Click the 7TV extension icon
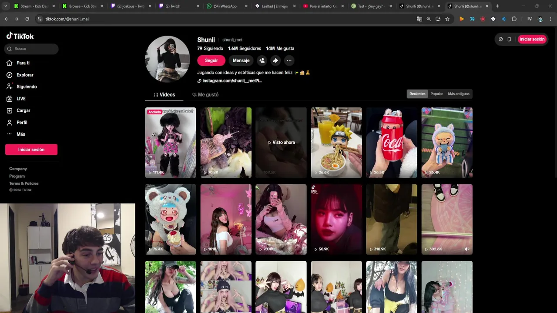The width and height of the screenshot is (557, 313). point(472,19)
